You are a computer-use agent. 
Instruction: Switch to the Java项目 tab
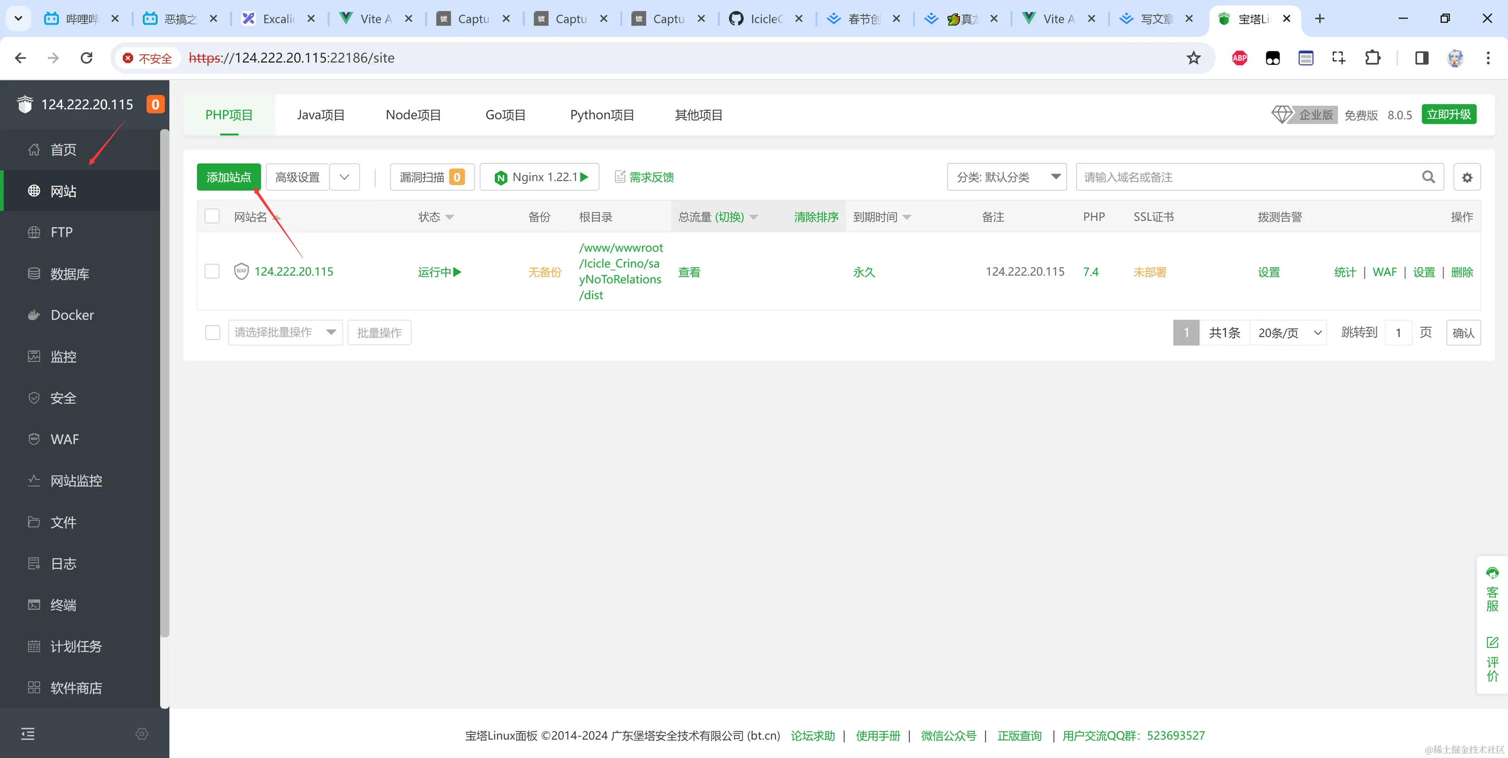[321, 115]
